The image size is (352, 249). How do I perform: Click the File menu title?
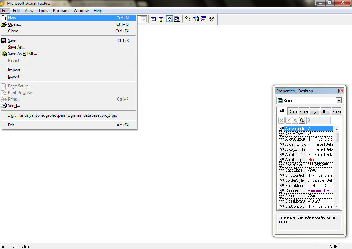pos(5,11)
